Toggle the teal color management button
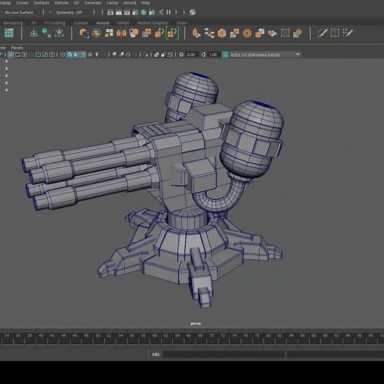This screenshot has height=384, width=384. coord(225,55)
